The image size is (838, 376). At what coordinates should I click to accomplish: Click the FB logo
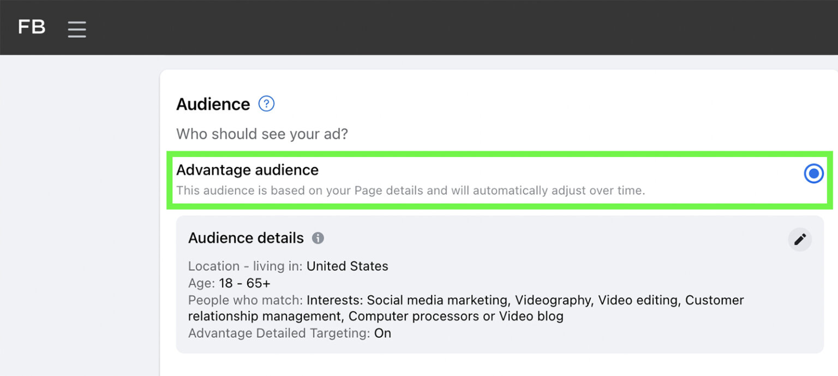click(31, 27)
